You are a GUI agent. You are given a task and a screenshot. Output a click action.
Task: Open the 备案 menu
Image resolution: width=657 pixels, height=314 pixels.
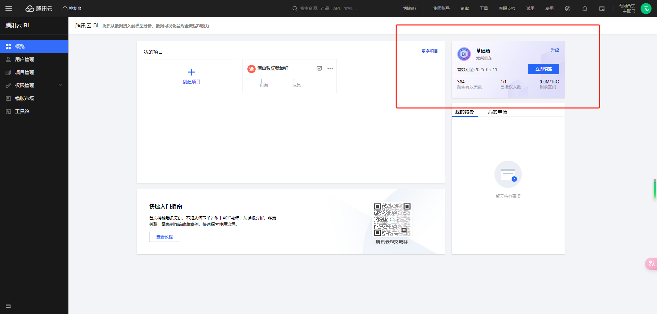click(x=465, y=9)
